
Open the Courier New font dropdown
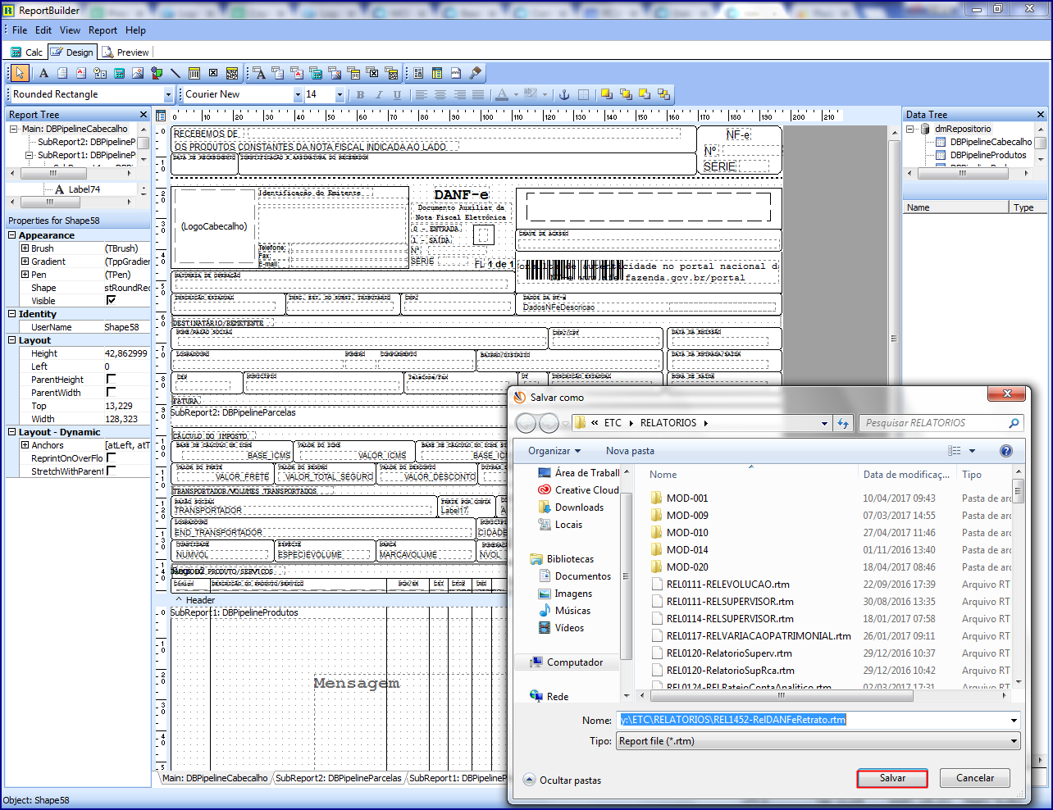click(298, 95)
